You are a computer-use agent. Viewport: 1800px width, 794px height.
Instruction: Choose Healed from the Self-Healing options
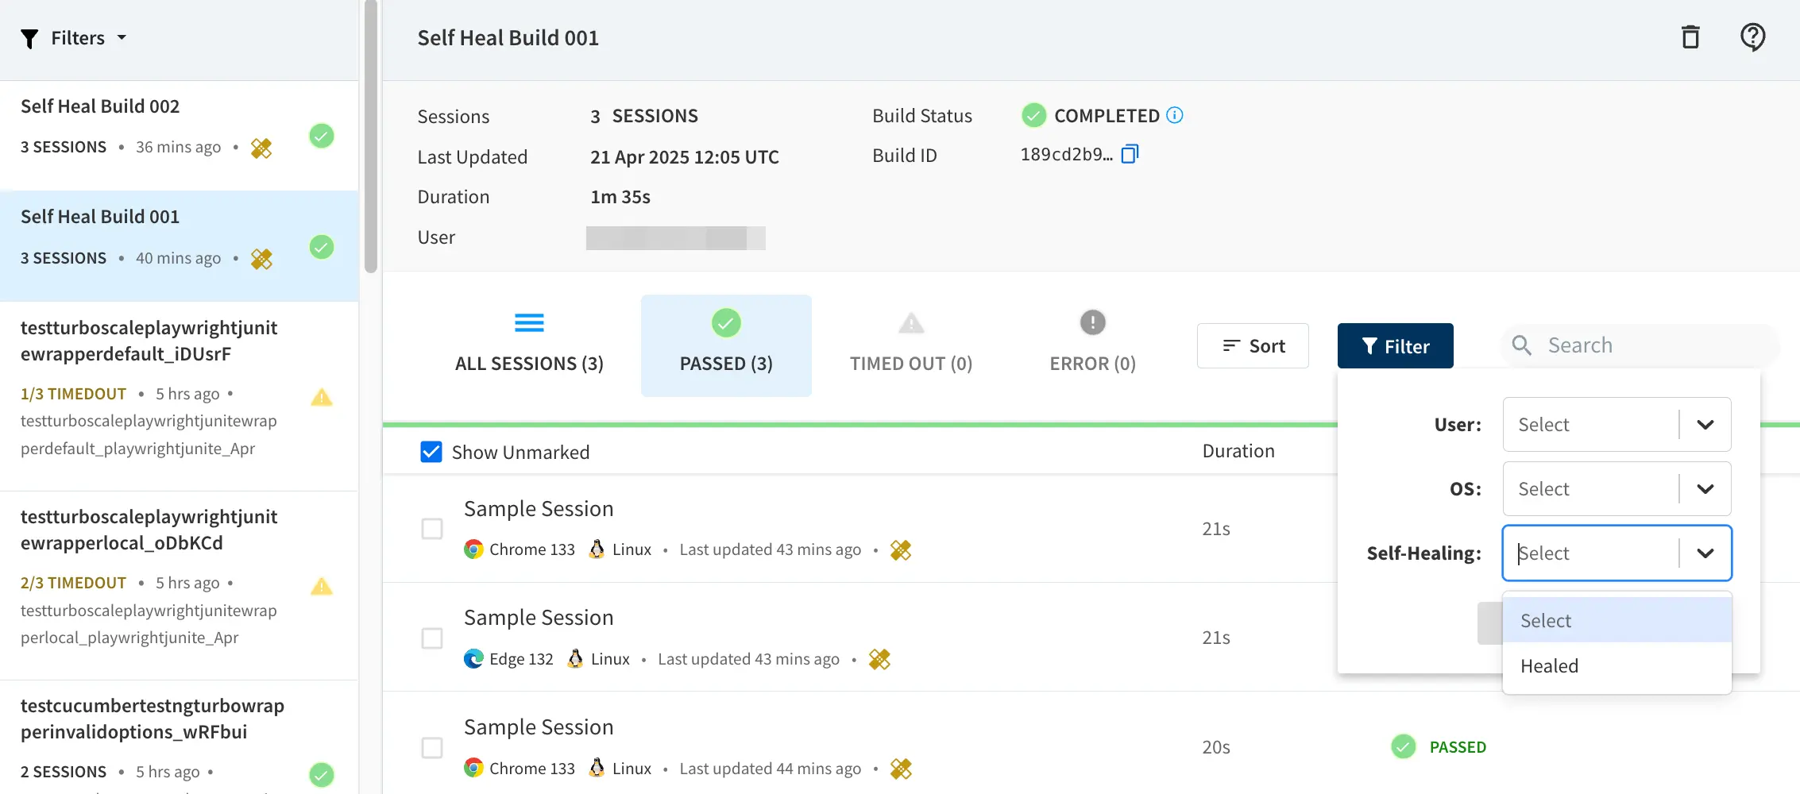point(1550,666)
